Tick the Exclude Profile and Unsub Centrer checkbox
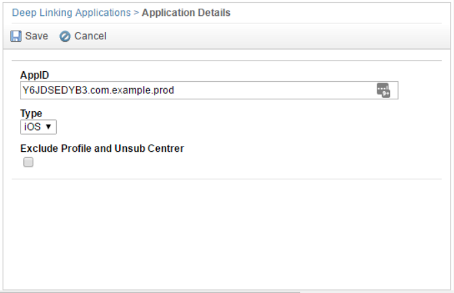This screenshot has width=454, height=293. 29,162
